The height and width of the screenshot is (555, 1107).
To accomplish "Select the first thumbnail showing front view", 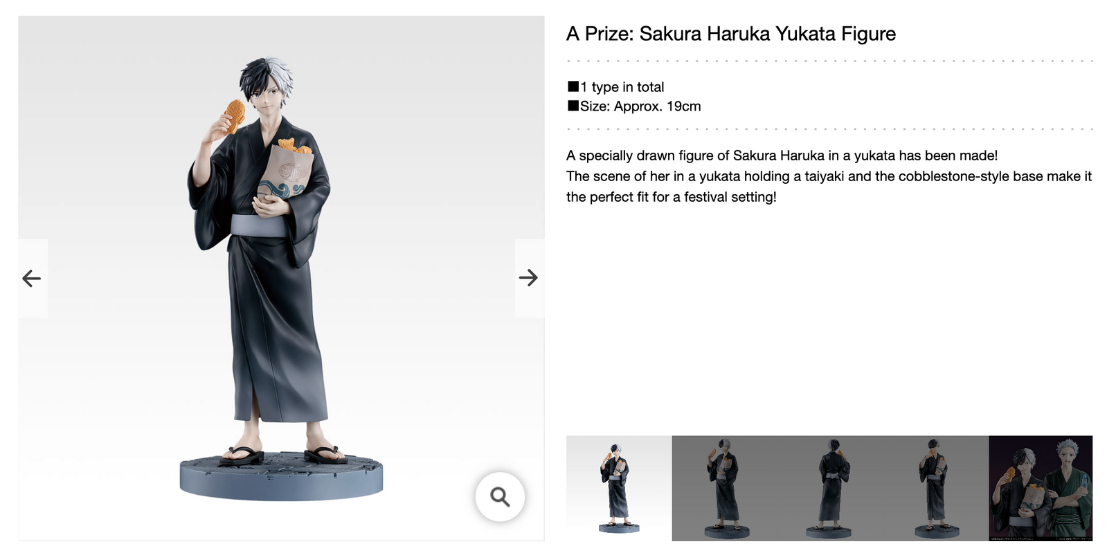I will pos(619,488).
